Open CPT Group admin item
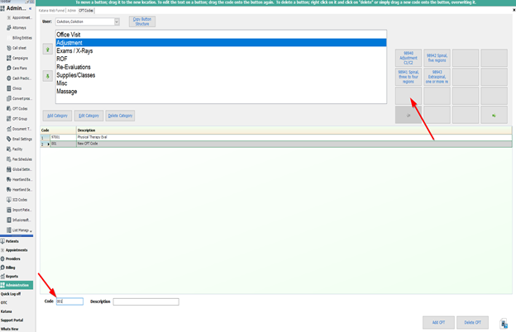The image size is (516, 332). tap(17, 119)
